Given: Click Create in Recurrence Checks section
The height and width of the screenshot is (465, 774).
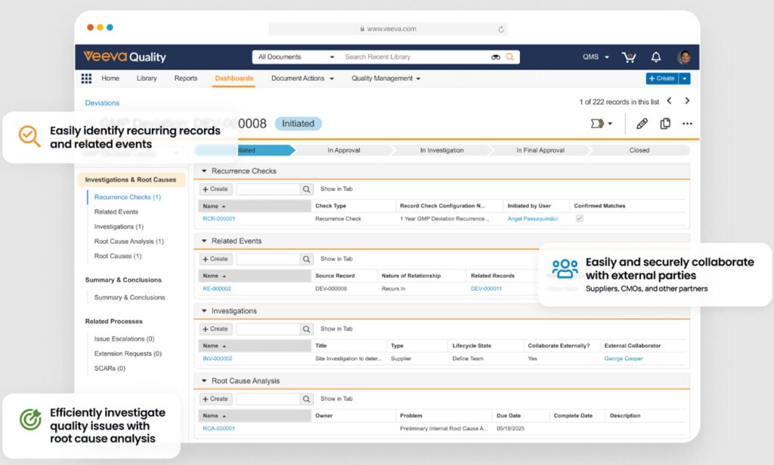Looking at the screenshot, I should click(215, 189).
